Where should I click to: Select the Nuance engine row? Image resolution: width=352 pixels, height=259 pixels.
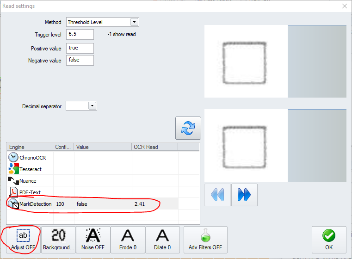point(103,181)
